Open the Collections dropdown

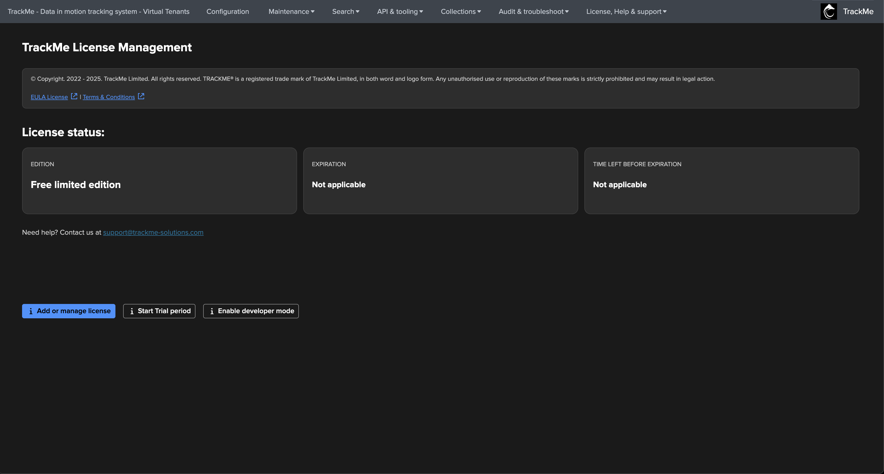click(460, 11)
